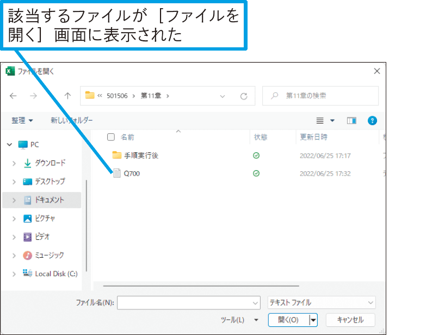Refresh the 第11章 folder listing
This screenshot has width=426, height=335.
point(244,96)
